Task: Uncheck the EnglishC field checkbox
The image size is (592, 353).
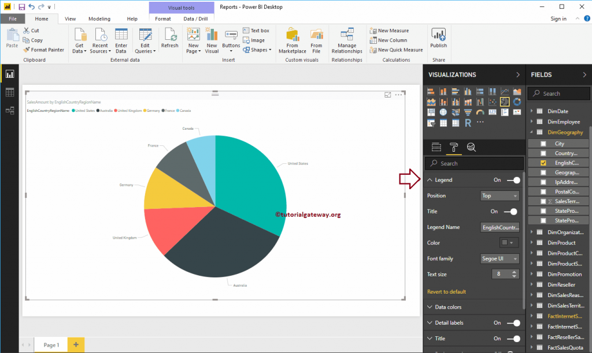Action: point(543,162)
